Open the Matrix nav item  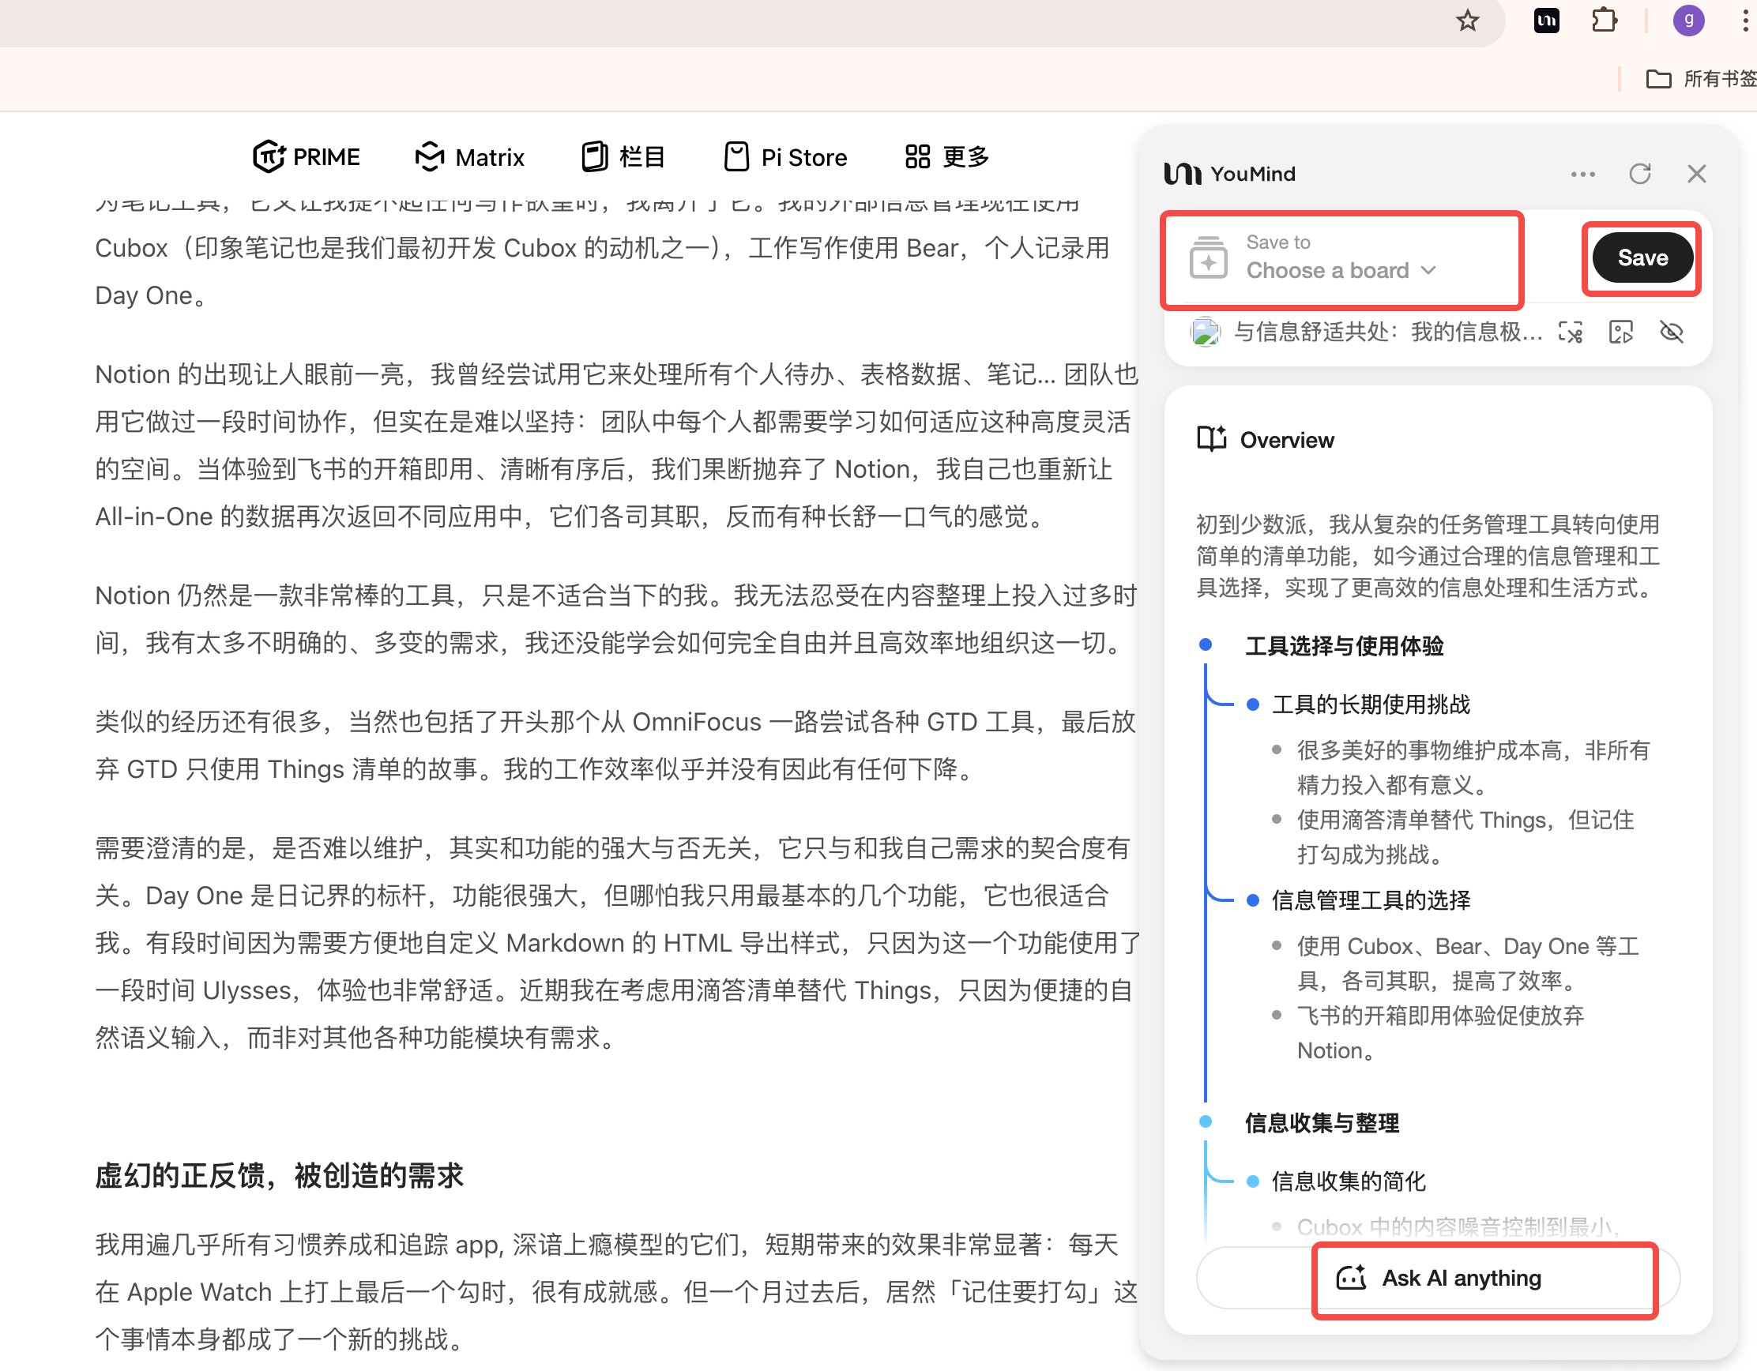tap(470, 157)
